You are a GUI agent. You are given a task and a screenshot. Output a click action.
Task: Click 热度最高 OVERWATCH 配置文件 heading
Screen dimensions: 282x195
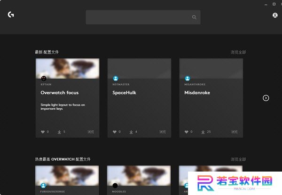(x=63, y=159)
